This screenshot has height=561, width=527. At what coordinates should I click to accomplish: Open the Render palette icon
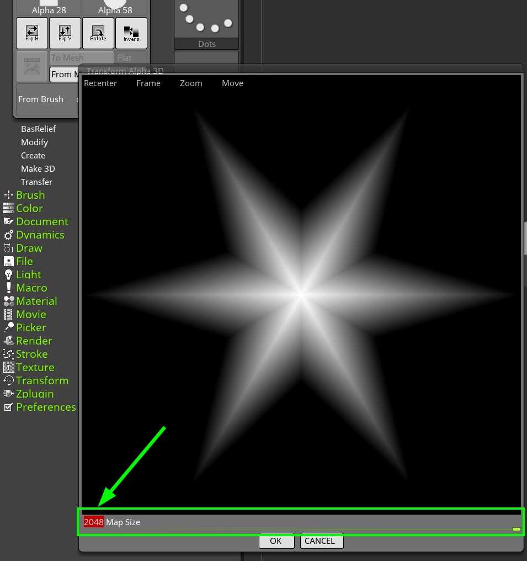pyautogui.click(x=9, y=341)
